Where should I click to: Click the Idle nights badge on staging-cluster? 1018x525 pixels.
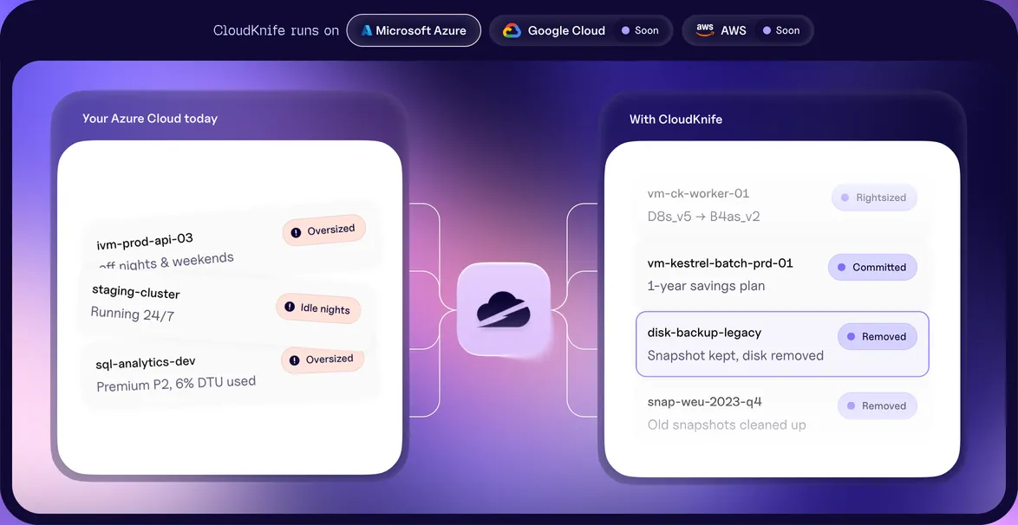[x=318, y=308]
